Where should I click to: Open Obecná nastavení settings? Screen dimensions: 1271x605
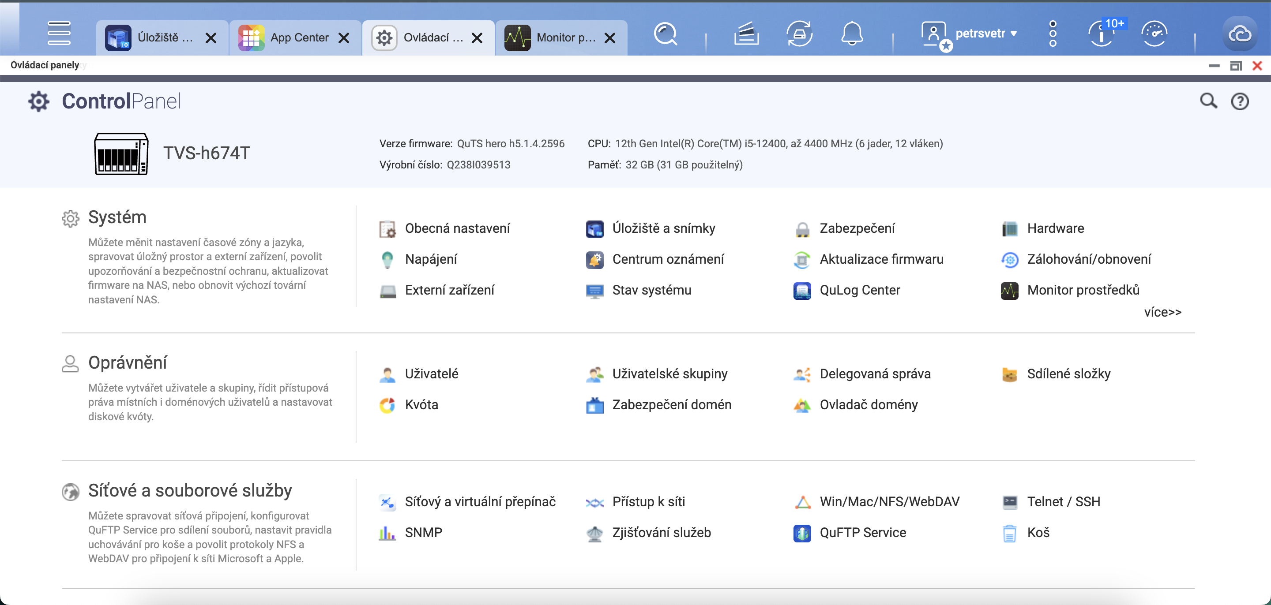point(457,228)
